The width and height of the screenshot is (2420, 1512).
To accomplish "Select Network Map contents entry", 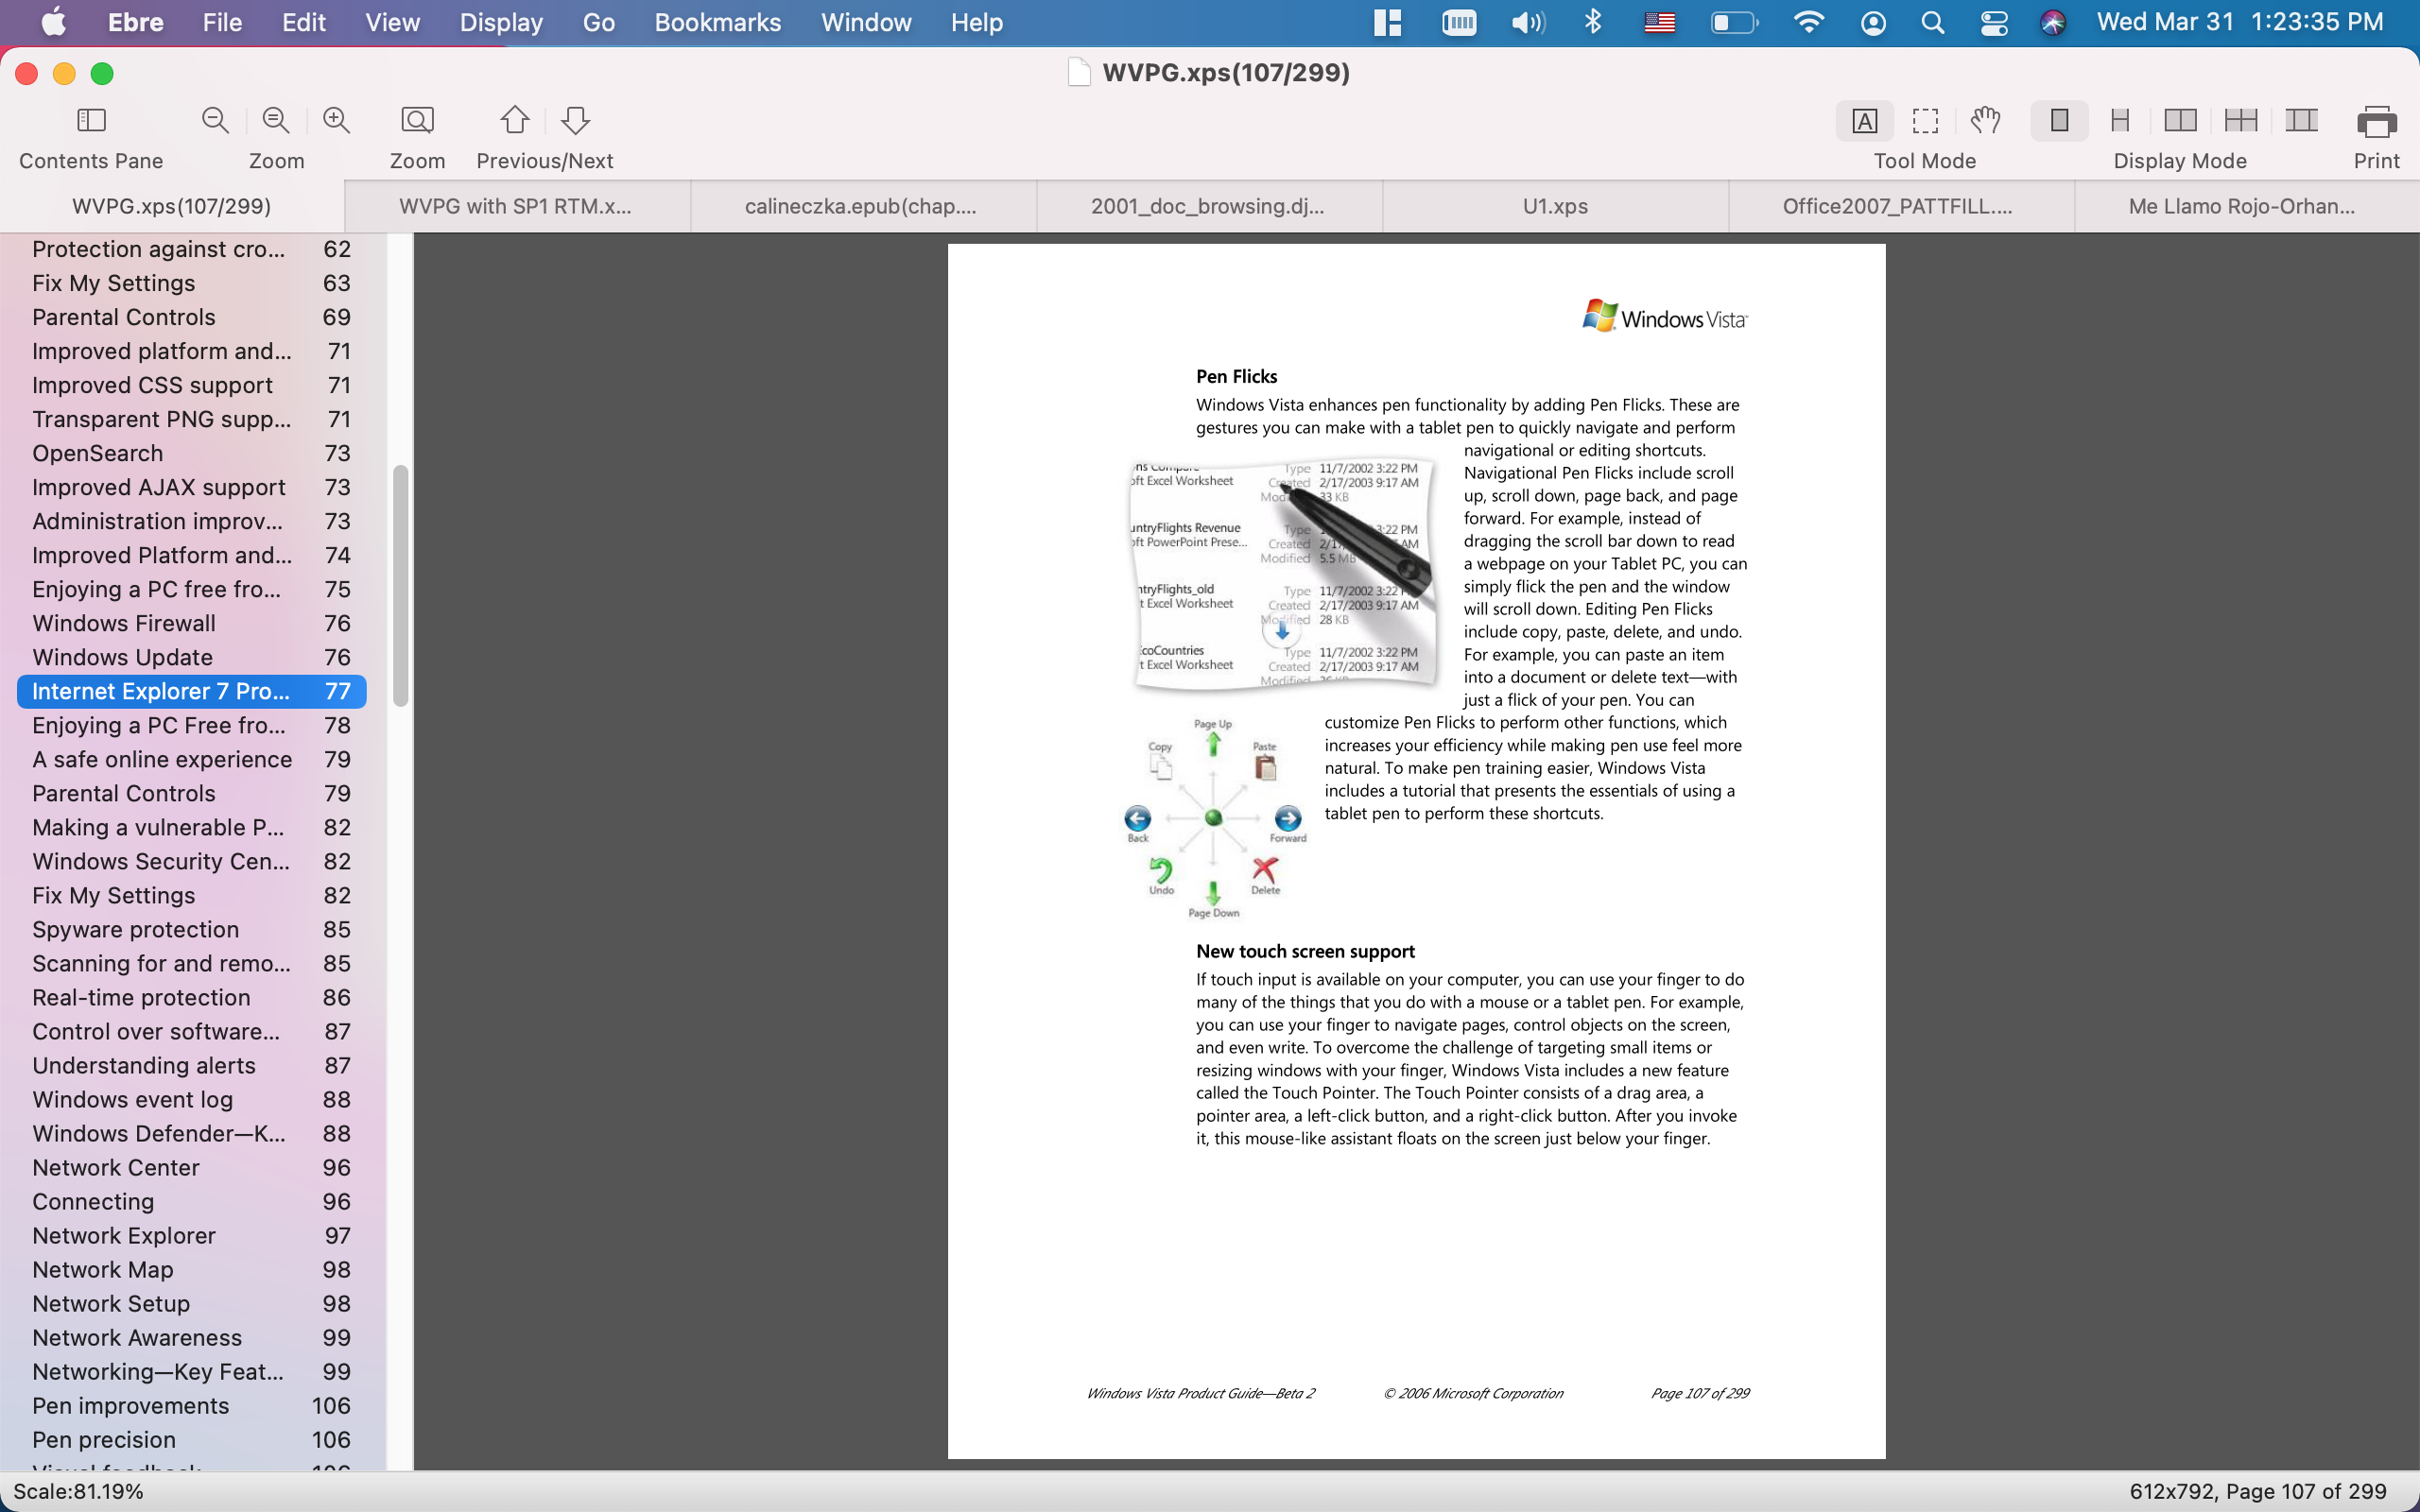I will click(x=191, y=1269).
